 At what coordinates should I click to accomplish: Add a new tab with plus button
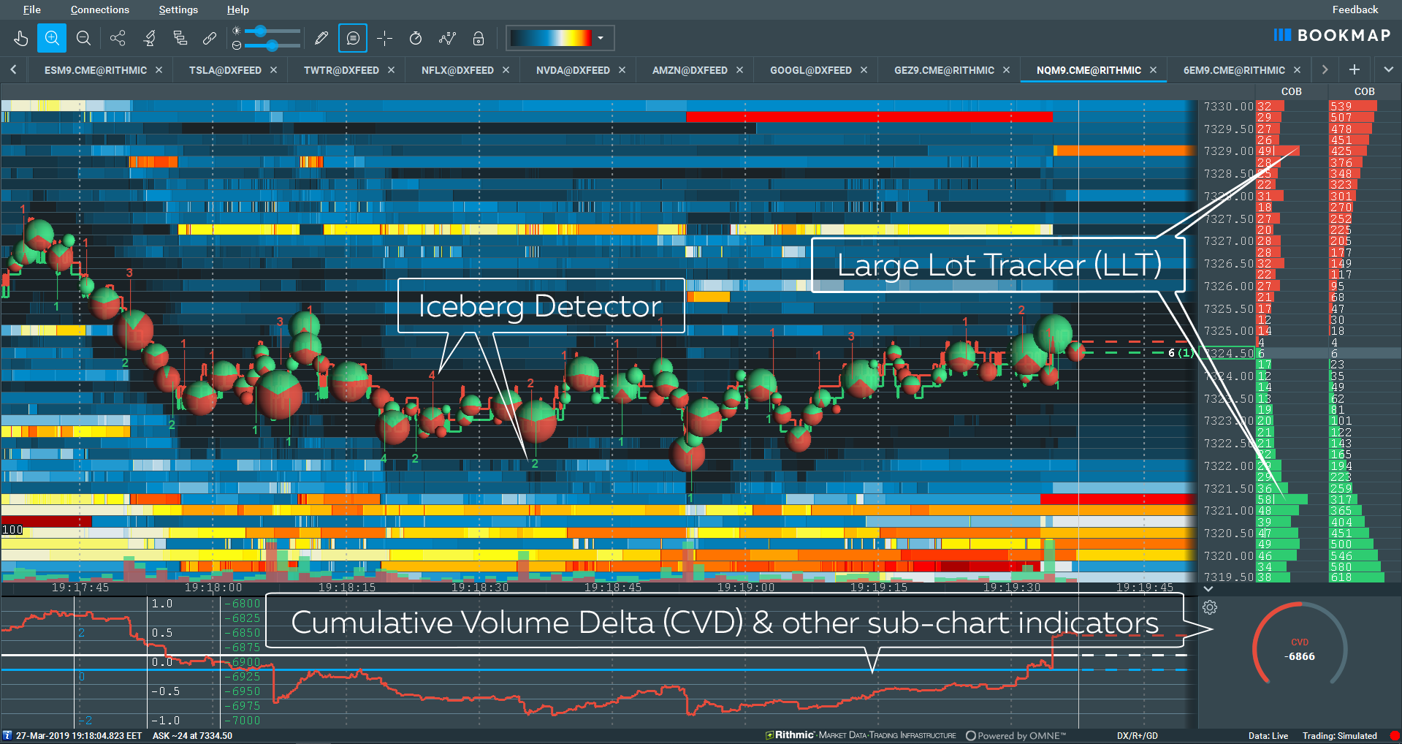pos(1354,69)
